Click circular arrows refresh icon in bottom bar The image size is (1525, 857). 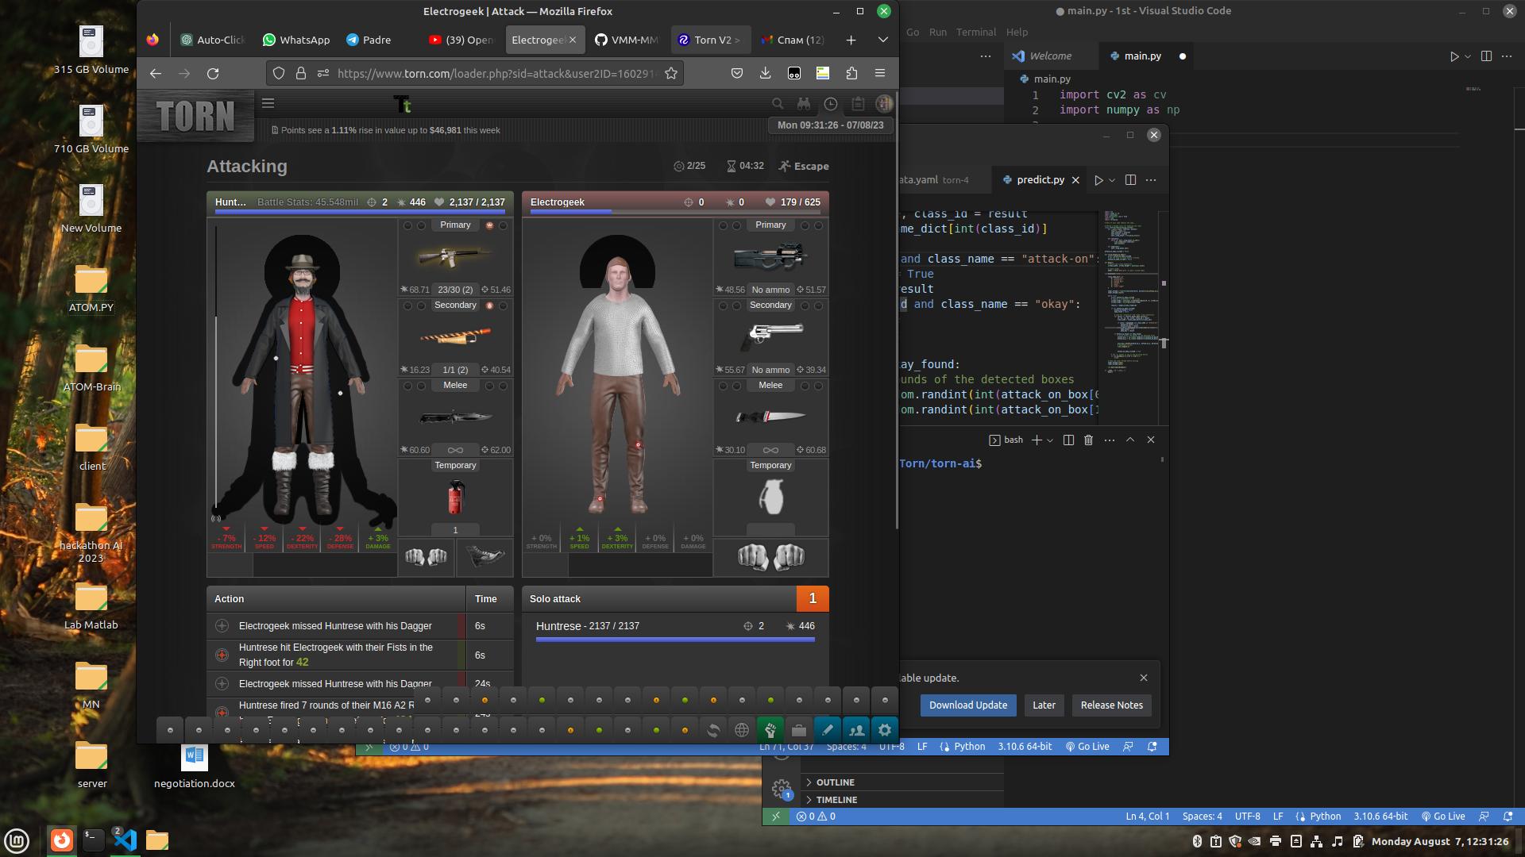(713, 730)
